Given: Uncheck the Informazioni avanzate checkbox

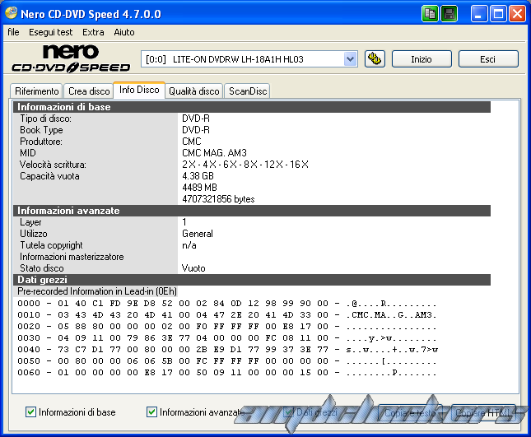Looking at the screenshot, I should click(152, 411).
